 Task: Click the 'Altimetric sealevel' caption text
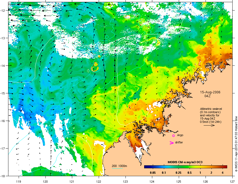coord(211,109)
